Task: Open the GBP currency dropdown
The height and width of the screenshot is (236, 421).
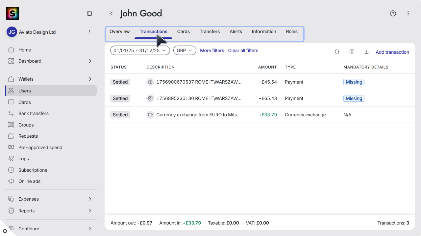Action: (185, 50)
